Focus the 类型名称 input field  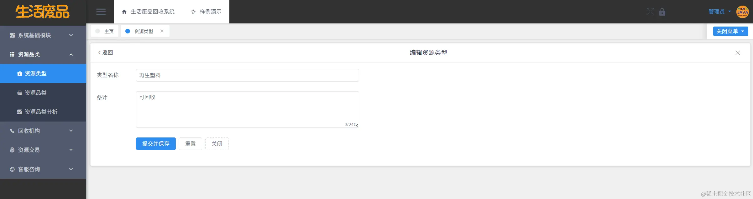[248, 75]
